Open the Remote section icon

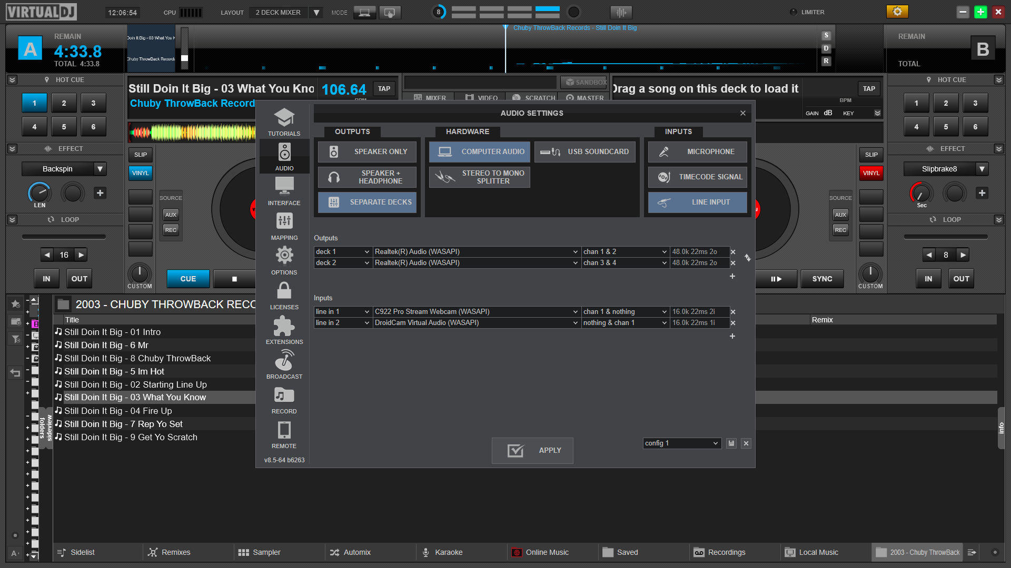[x=284, y=434]
